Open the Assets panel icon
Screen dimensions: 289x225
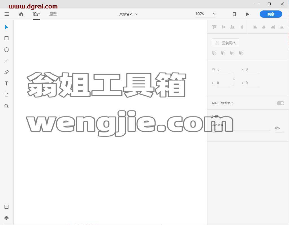coord(6,207)
